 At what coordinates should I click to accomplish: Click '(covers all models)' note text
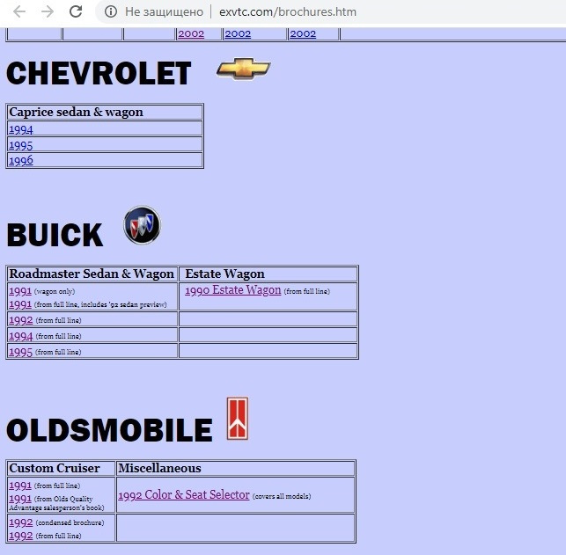(x=282, y=496)
